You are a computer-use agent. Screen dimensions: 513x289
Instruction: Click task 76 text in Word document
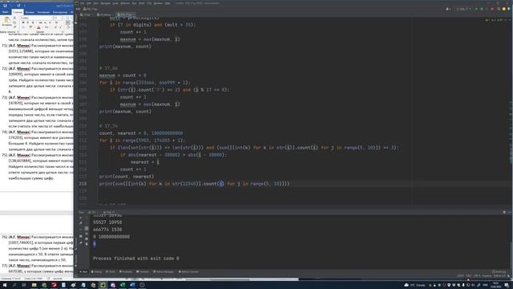coord(38,248)
